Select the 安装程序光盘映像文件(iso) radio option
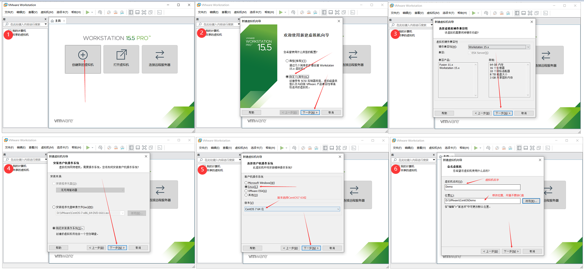 (54, 207)
